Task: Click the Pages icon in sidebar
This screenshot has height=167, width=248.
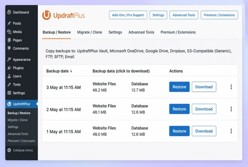Action: point(9,40)
